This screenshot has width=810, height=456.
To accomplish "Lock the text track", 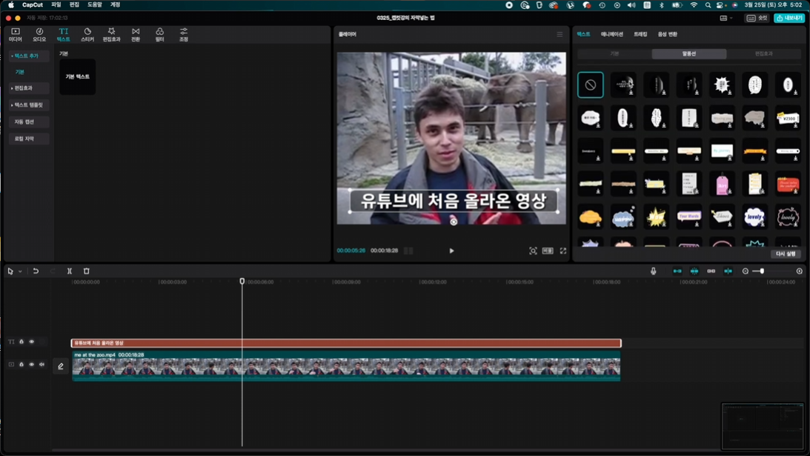I will coord(21,342).
